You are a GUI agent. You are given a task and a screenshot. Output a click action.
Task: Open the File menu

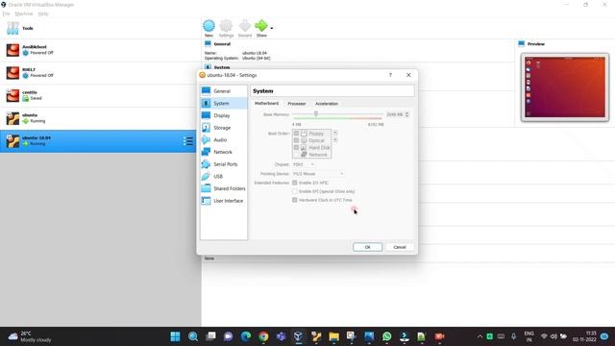[7, 13]
